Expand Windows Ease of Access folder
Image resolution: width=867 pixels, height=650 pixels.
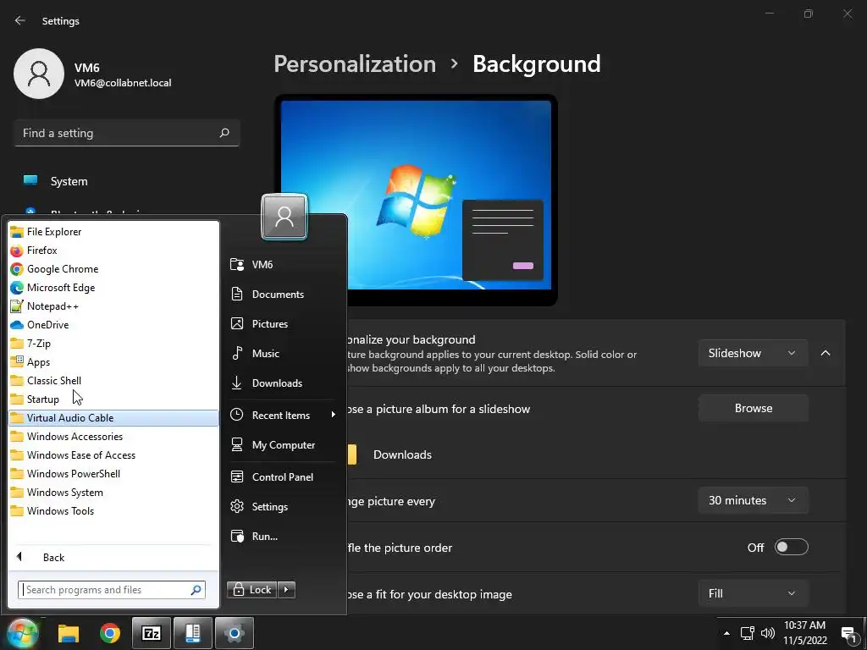[113, 454]
